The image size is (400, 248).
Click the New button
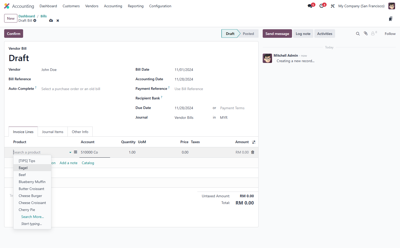pos(11,18)
